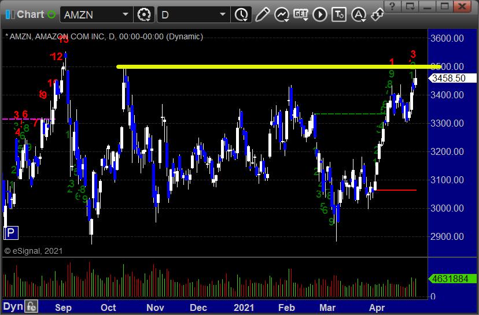Click the double-arrow link toolbar icon
Screen dimensions: 479x315
pyautogui.click(x=377, y=14)
